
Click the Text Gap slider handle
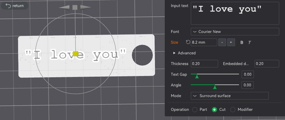pyautogui.click(x=197, y=77)
